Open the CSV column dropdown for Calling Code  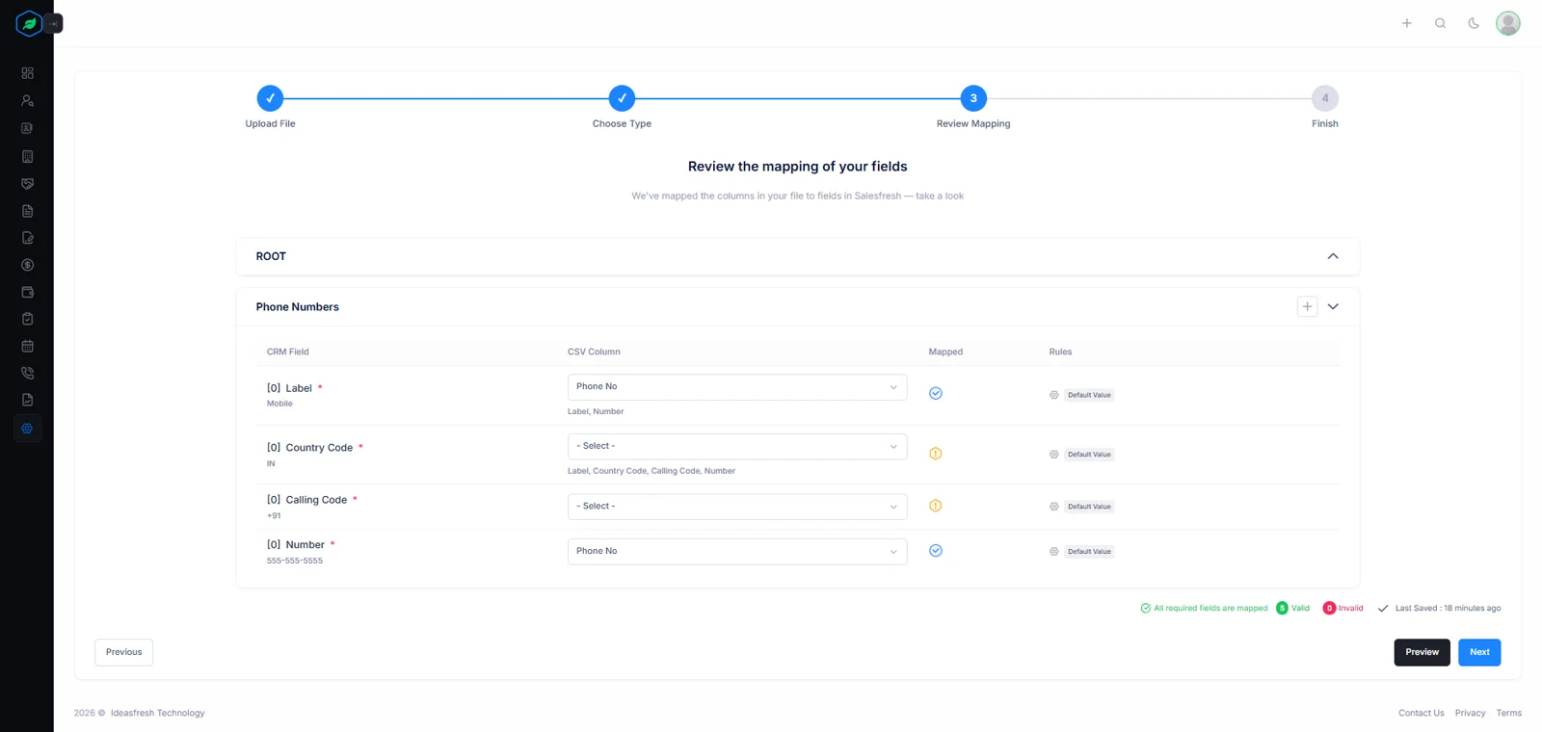pyautogui.click(x=737, y=507)
